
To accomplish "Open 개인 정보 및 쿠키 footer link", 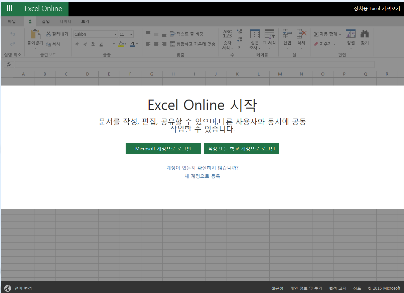I will pos(306,288).
